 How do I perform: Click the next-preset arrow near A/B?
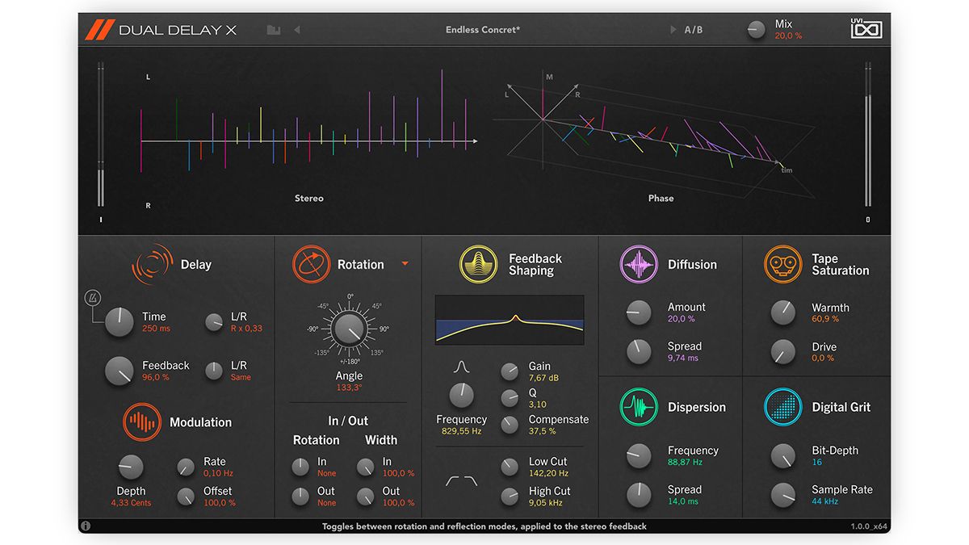click(x=673, y=29)
